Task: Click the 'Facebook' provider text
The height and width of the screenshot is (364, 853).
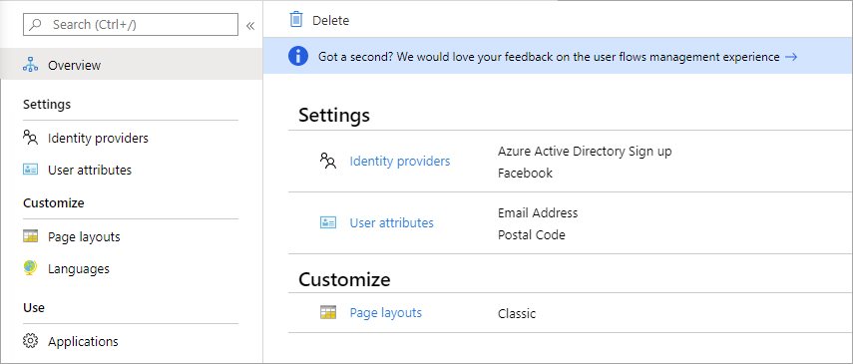Action: (x=525, y=173)
